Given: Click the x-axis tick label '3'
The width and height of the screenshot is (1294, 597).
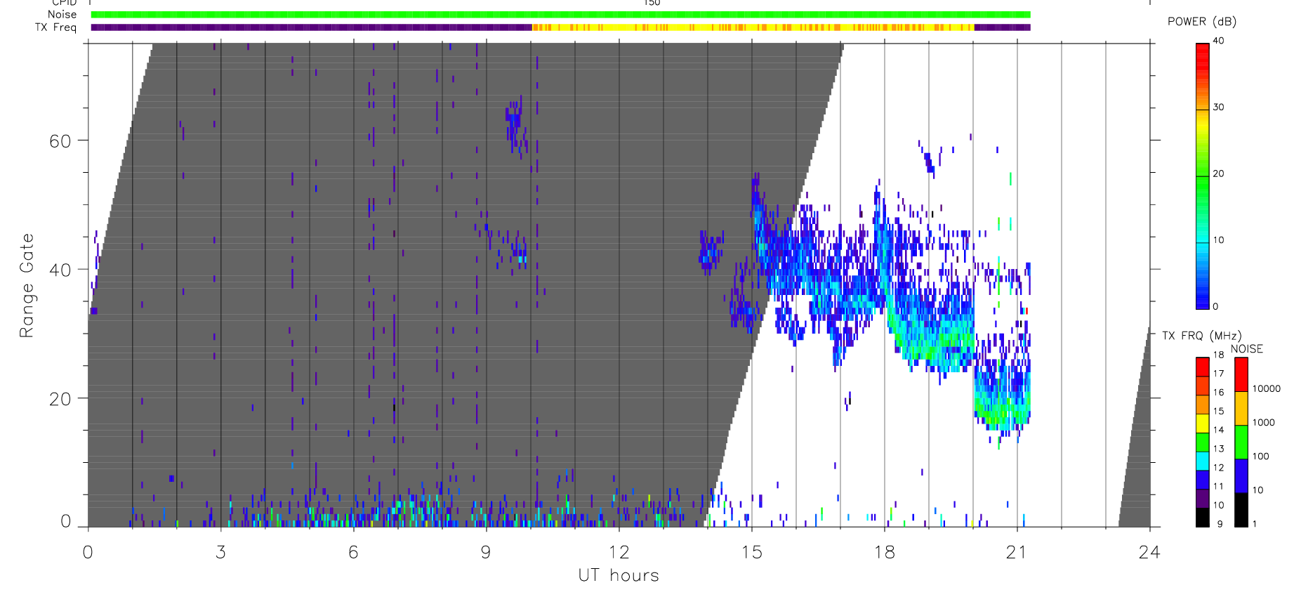Looking at the screenshot, I should tap(220, 553).
